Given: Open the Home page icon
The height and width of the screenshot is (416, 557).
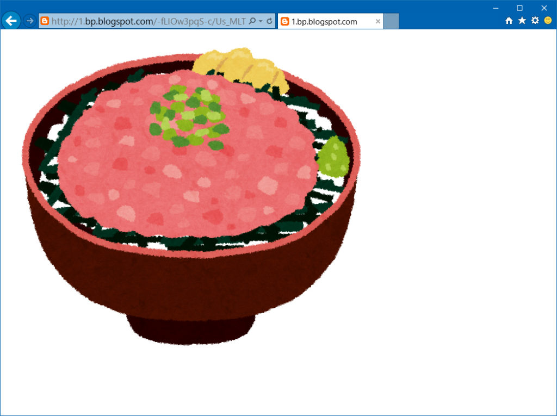Looking at the screenshot, I should tap(509, 21).
